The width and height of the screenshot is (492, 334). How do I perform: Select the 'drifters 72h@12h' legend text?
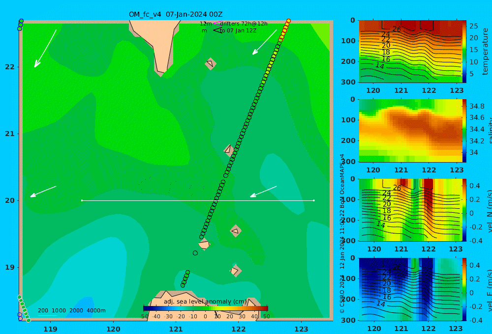(x=244, y=24)
